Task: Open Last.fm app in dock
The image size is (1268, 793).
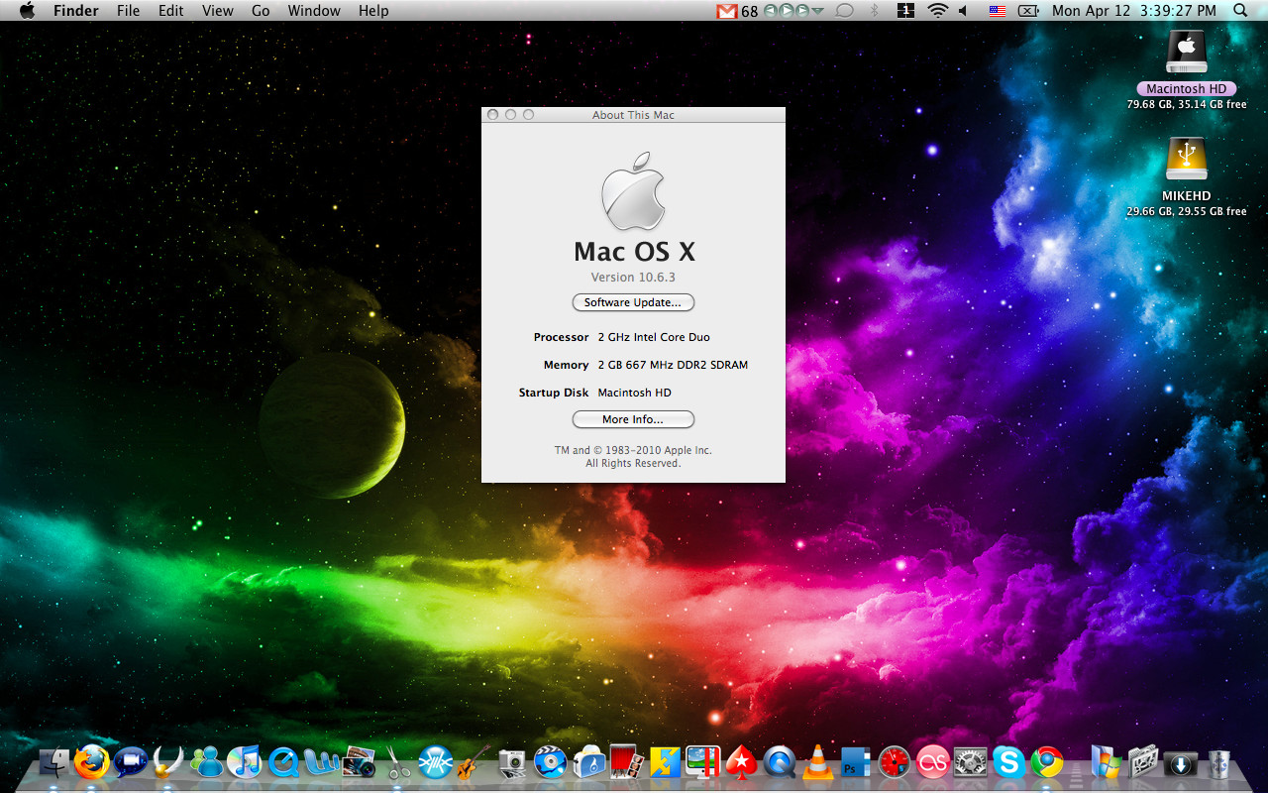Action: point(932,761)
